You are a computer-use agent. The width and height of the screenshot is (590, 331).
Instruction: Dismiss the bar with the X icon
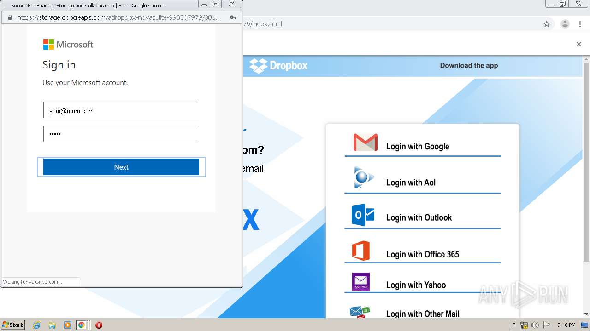click(x=579, y=44)
